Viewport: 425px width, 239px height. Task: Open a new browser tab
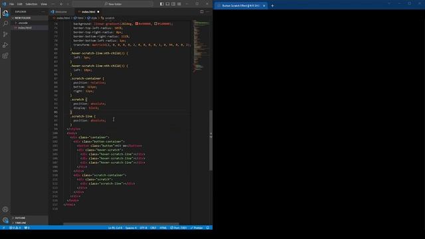(x=272, y=6)
